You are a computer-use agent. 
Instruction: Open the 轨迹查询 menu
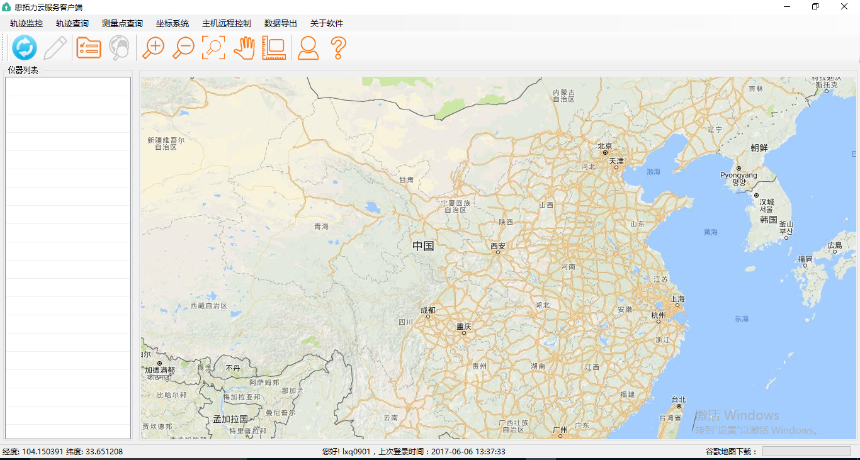pos(72,23)
